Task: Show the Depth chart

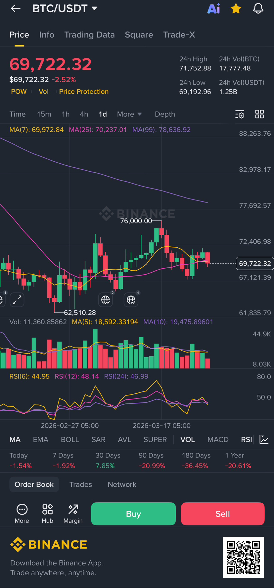Action: click(x=165, y=114)
